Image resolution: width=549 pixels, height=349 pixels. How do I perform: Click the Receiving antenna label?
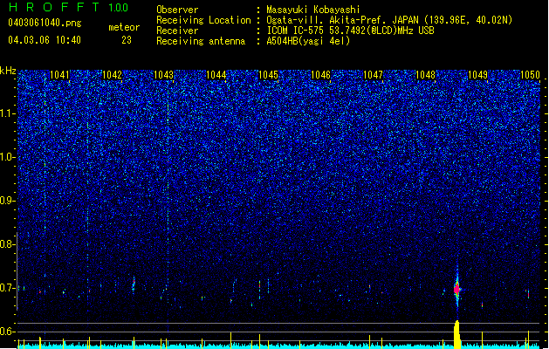pos(201,41)
